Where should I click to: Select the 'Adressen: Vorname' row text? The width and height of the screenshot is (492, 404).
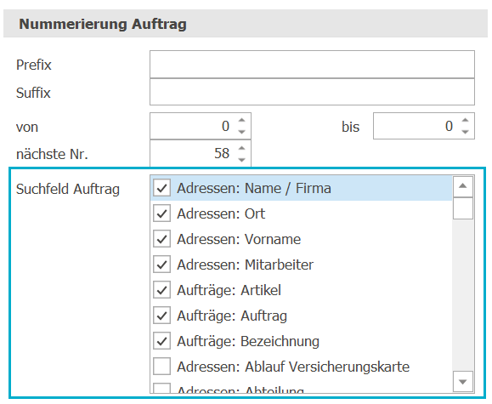(239, 239)
